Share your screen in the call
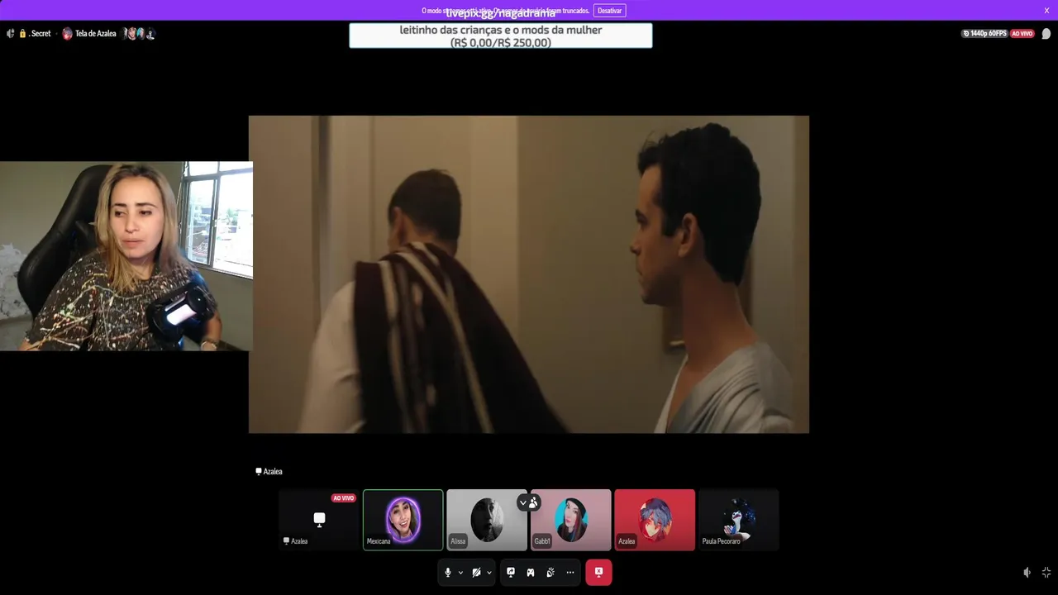This screenshot has height=595, width=1058. pos(511,572)
